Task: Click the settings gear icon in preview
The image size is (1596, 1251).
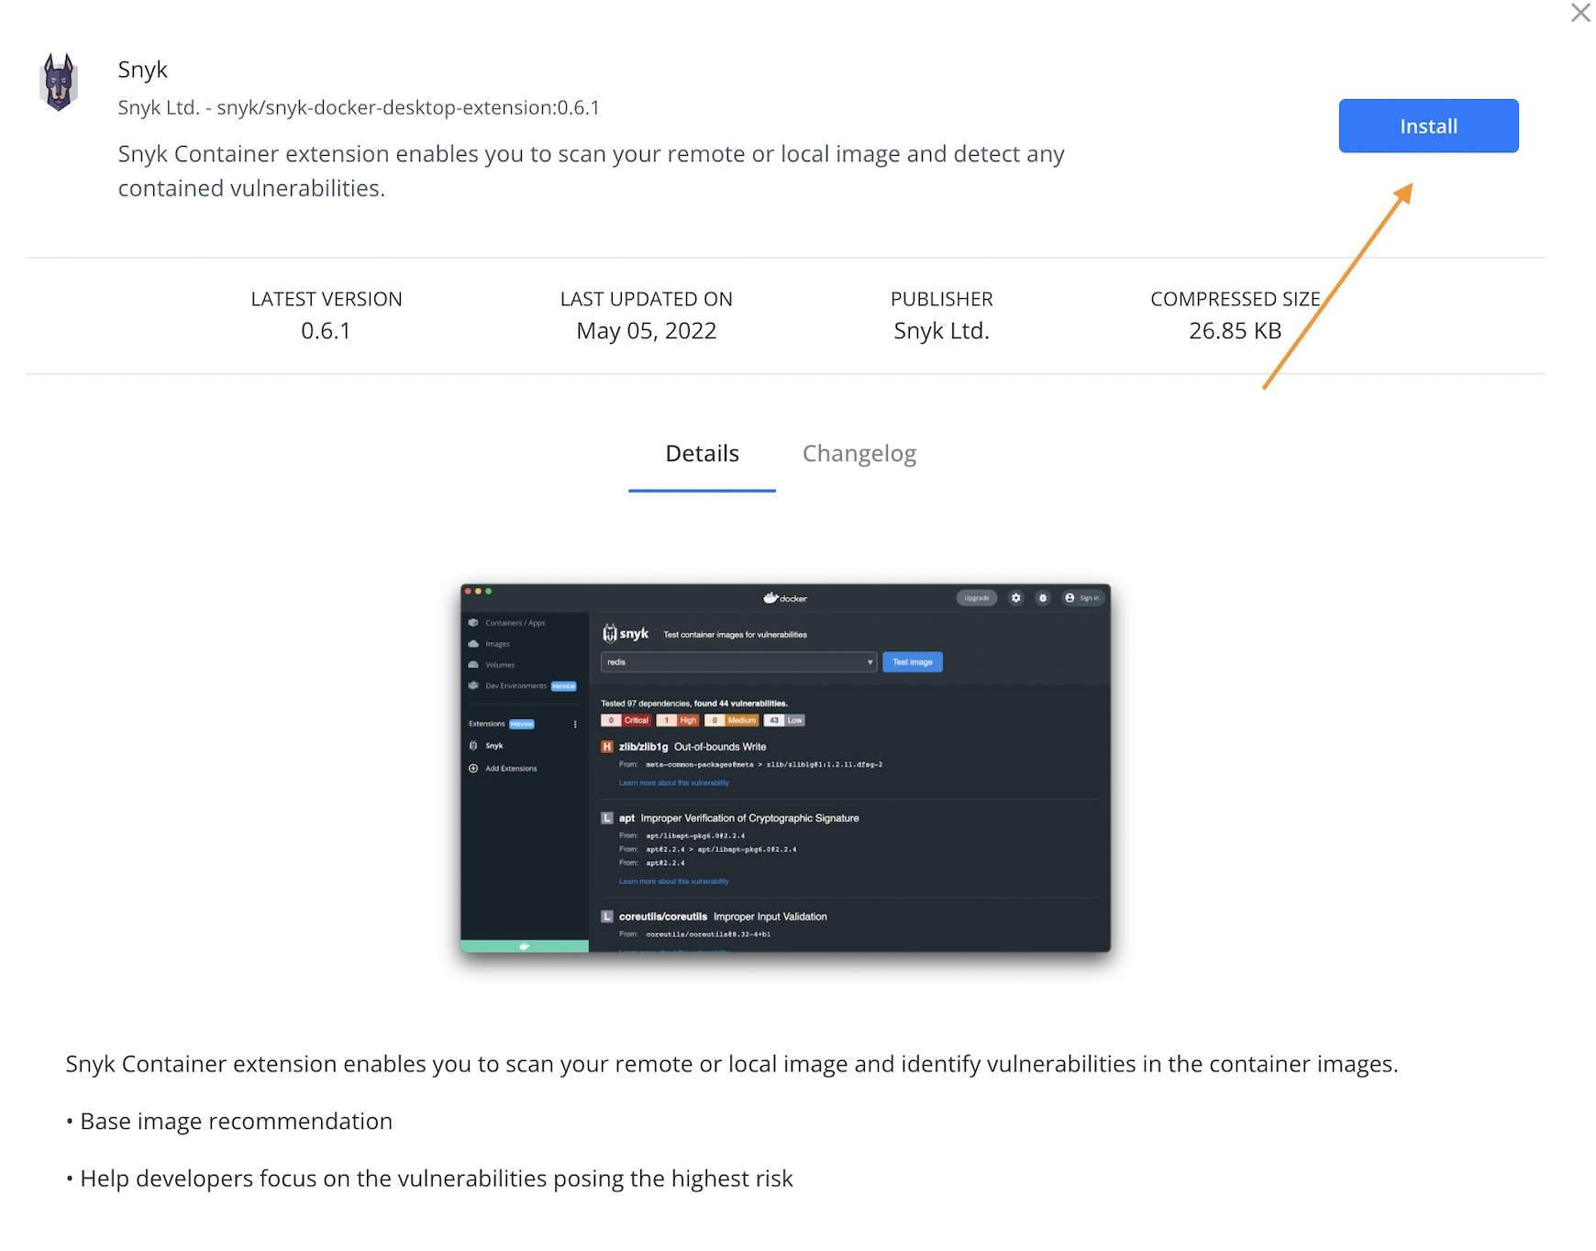Action: [x=1015, y=598]
